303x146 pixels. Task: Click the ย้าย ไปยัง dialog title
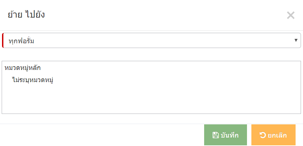pos(26,15)
